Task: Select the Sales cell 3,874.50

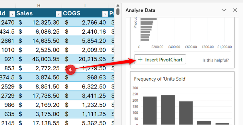Action: (39, 77)
